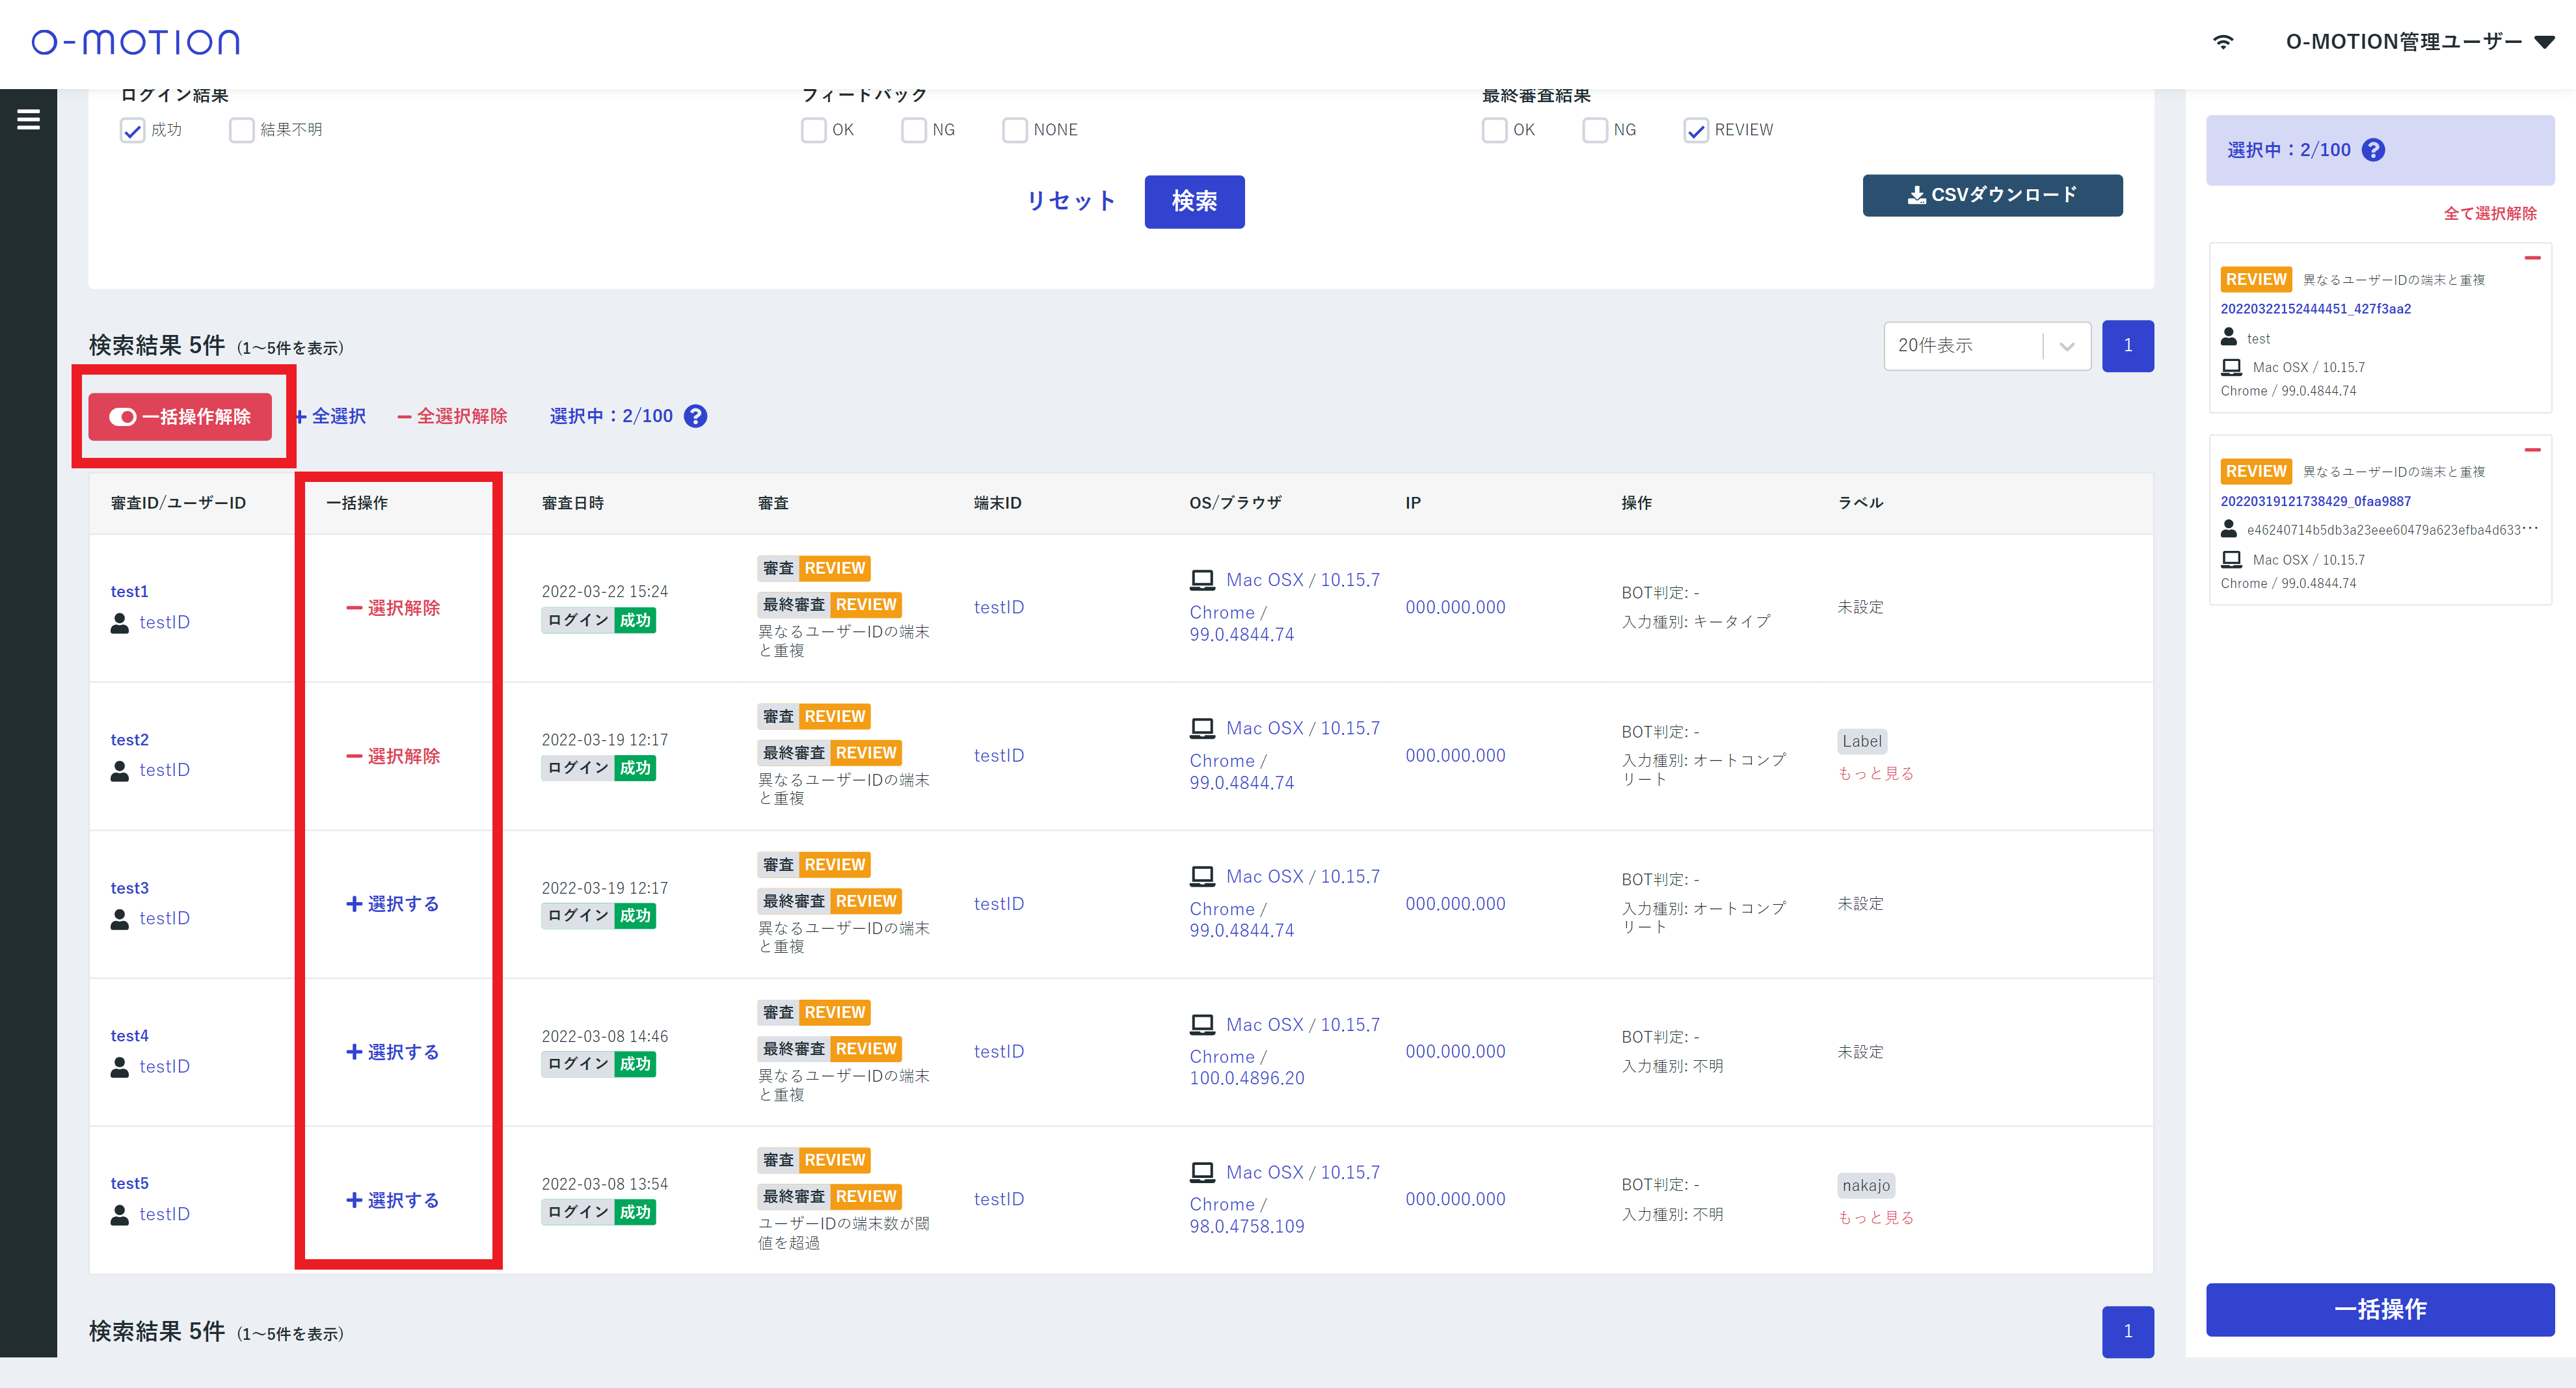
Task: Check the NONE feedback checkbox
Action: [x=1015, y=130]
